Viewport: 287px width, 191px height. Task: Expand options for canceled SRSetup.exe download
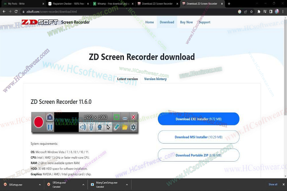point(83,185)
